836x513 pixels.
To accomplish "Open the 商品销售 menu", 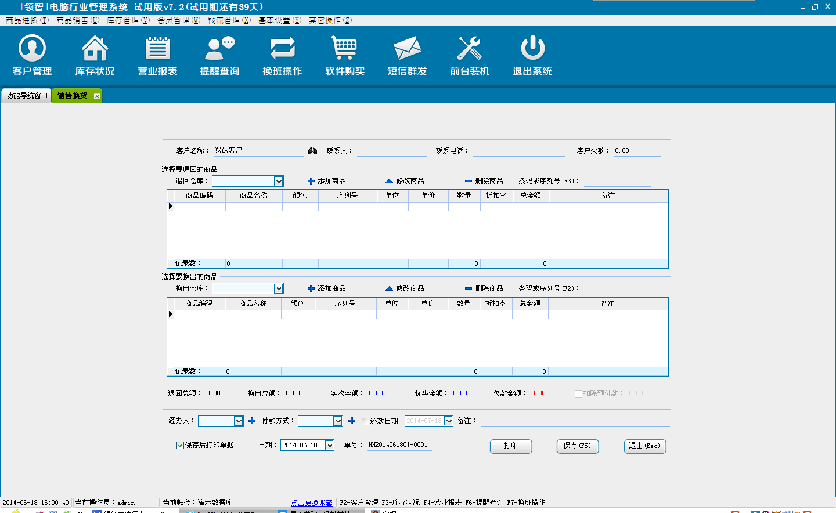I will pos(77,20).
